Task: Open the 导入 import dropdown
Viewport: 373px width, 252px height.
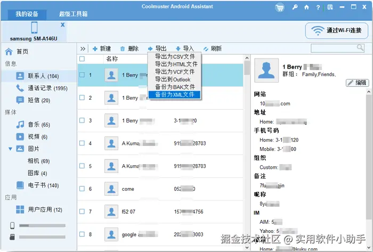Action: pos(185,48)
